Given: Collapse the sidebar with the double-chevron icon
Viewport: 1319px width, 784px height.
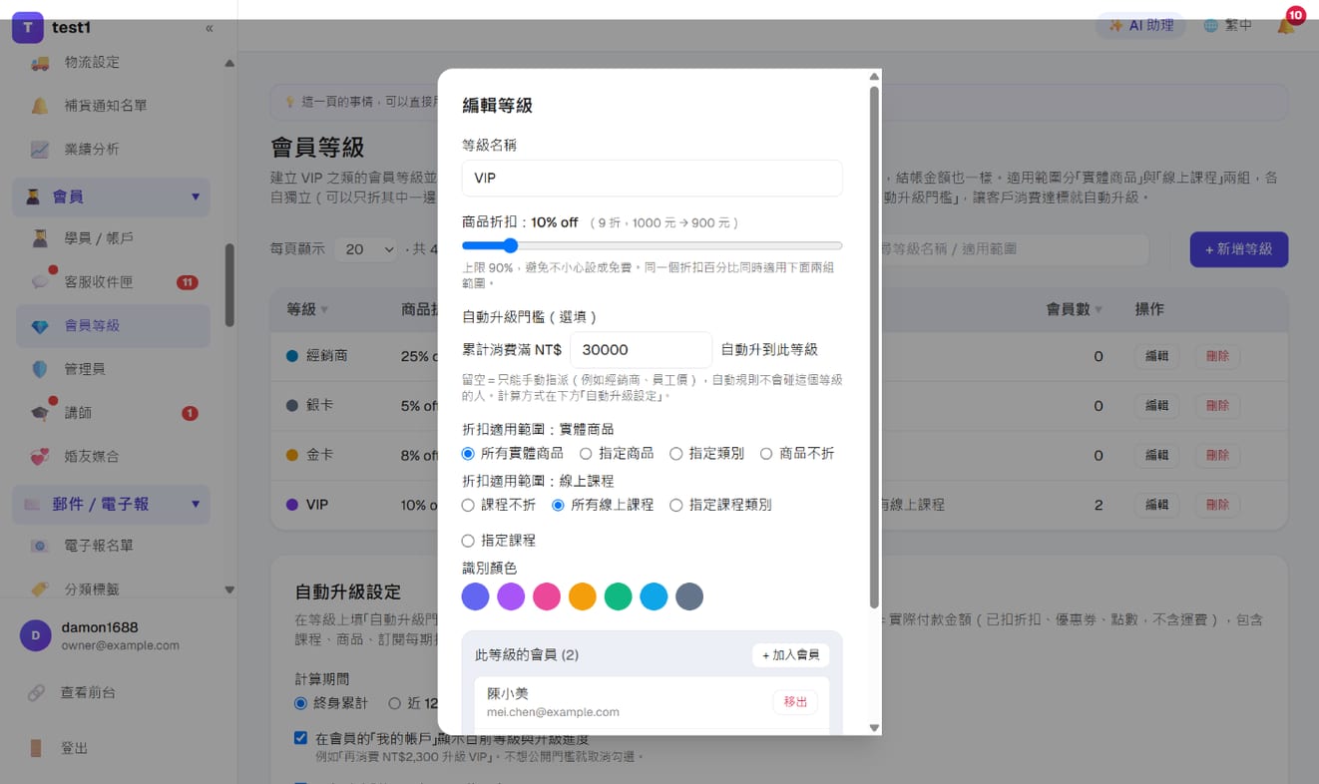Looking at the screenshot, I should click(210, 28).
